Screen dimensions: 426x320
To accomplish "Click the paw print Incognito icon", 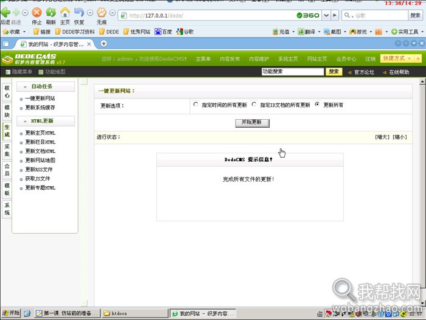I will 102,12.
